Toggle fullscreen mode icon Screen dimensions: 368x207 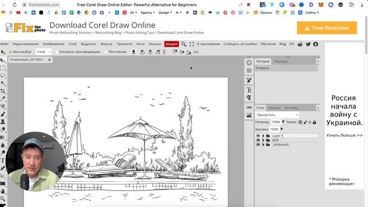(x=191, y=44)
